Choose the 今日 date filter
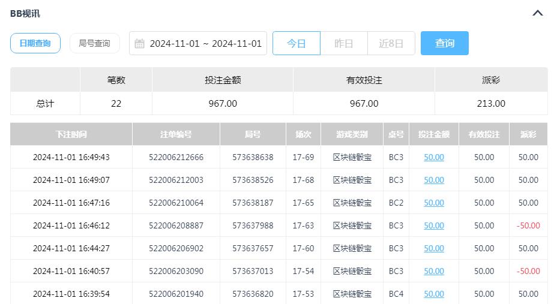Image resolution: width=560 pixels, height=304 pixels. (x=296, y=44)
